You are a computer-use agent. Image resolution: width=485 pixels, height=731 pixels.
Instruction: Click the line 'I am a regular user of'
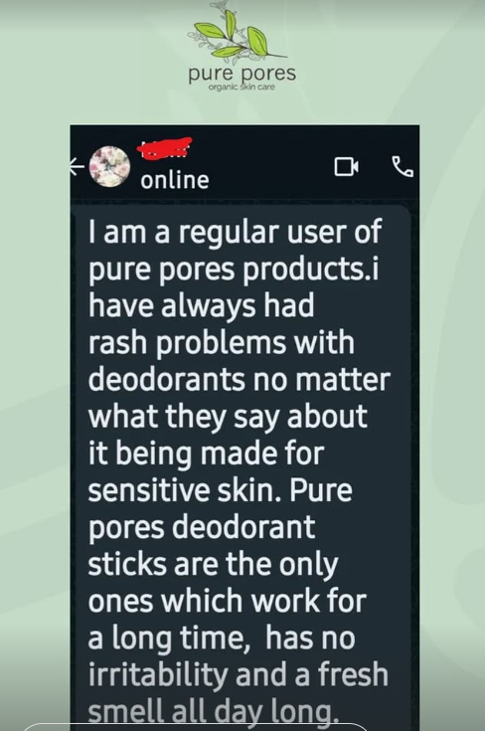point(236,232)
